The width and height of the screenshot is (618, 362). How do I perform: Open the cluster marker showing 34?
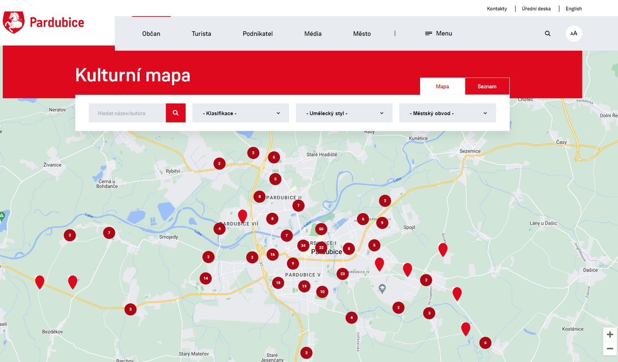[303, 245]
